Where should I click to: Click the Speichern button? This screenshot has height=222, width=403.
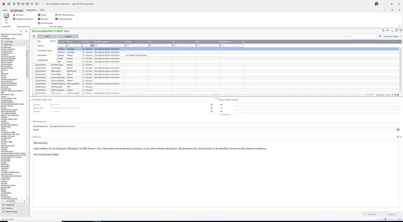coord(391,214)
